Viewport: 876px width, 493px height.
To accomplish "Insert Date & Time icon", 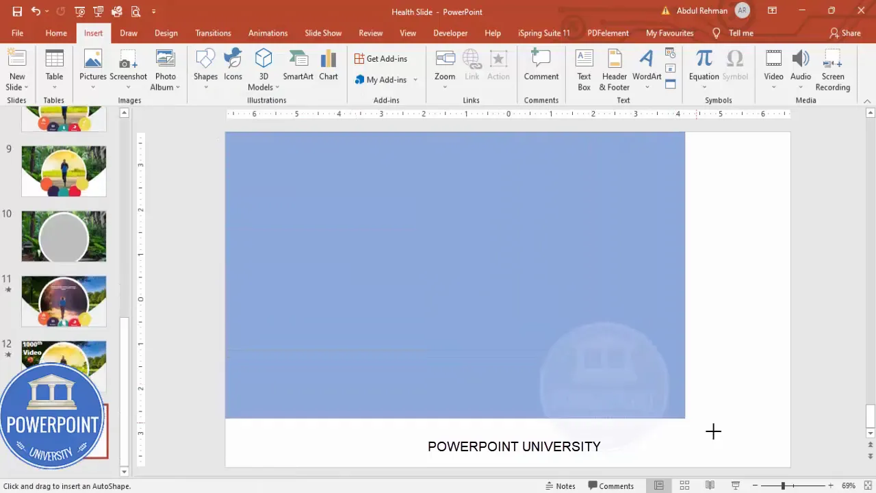I will click(671, 53).
